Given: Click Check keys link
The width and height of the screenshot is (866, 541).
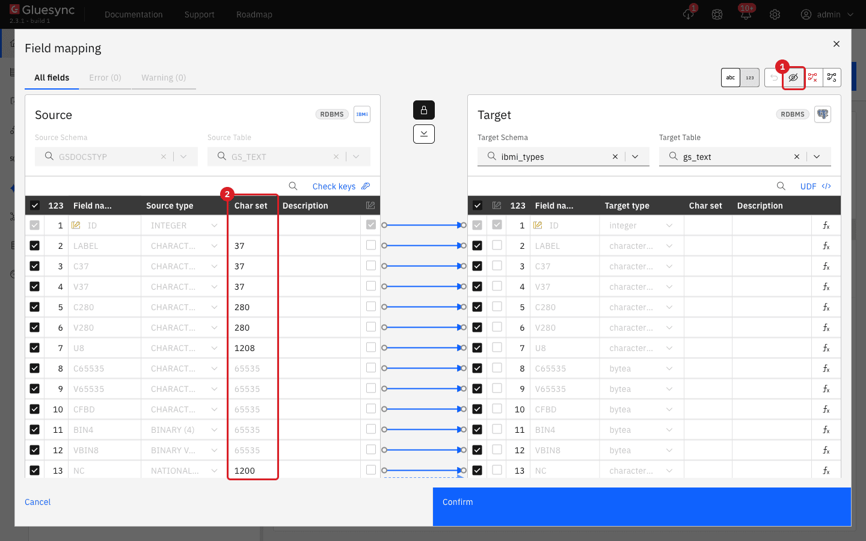Looking at the screenshot, I should point(341,186).
